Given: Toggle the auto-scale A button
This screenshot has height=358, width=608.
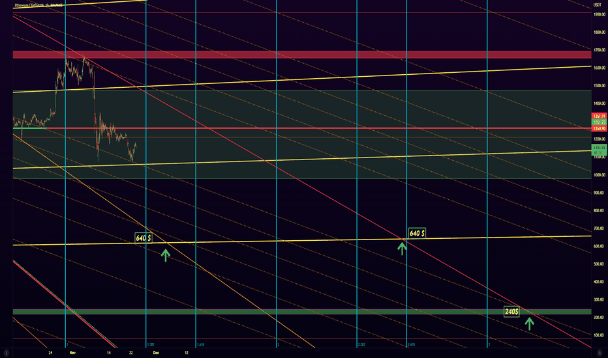Looking at the screenshot, I should (600, 353).
